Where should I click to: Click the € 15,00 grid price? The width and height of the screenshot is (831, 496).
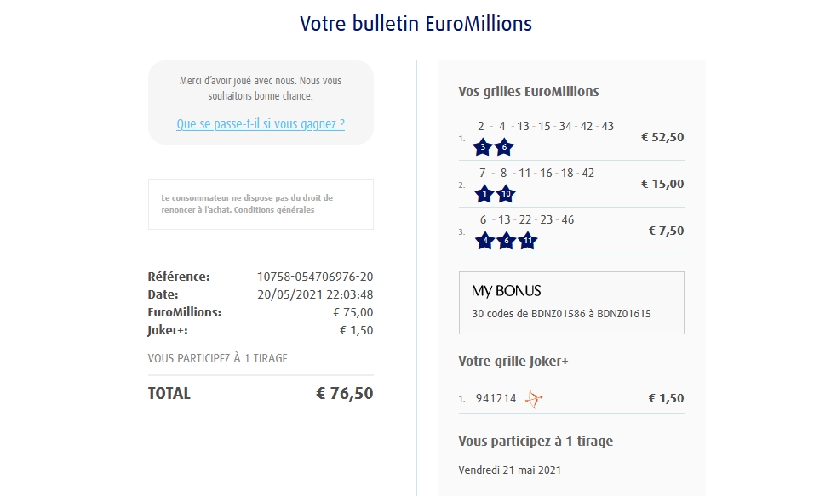(662, 184)
